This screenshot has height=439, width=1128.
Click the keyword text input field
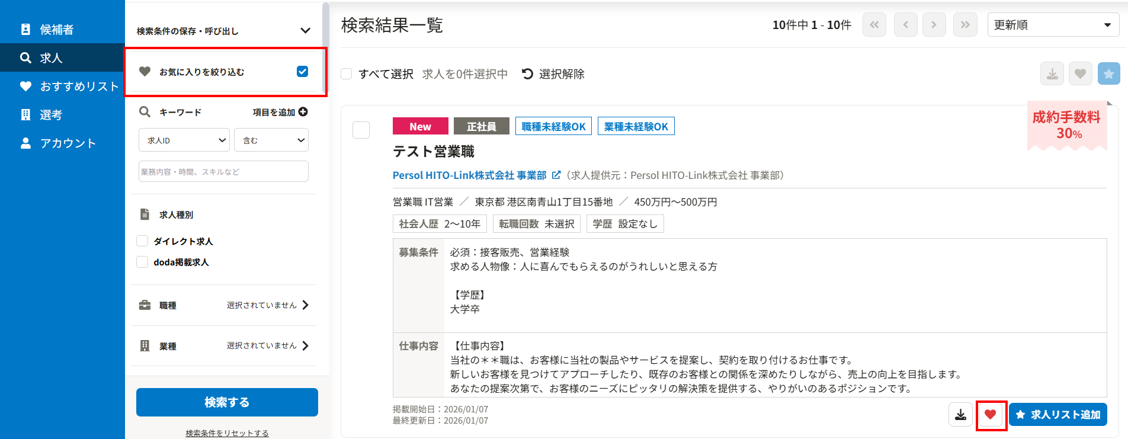(223, 172)
